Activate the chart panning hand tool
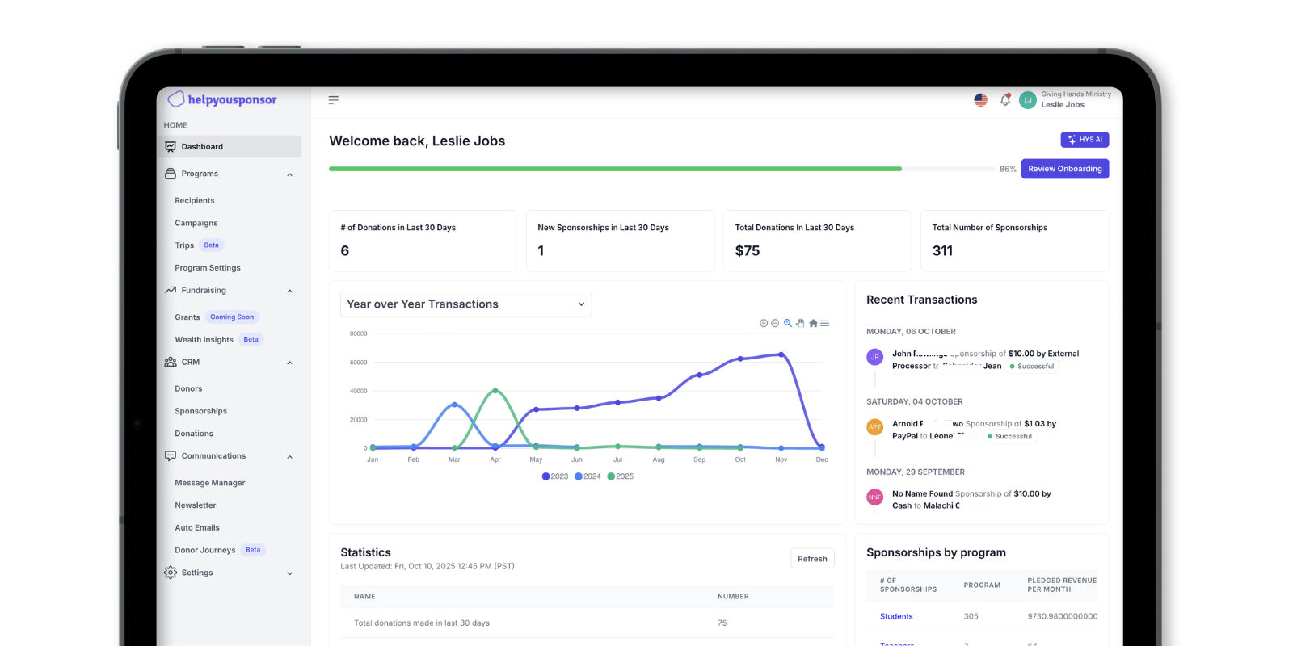This screenshot has height=646, width=1293. point(800,323)
